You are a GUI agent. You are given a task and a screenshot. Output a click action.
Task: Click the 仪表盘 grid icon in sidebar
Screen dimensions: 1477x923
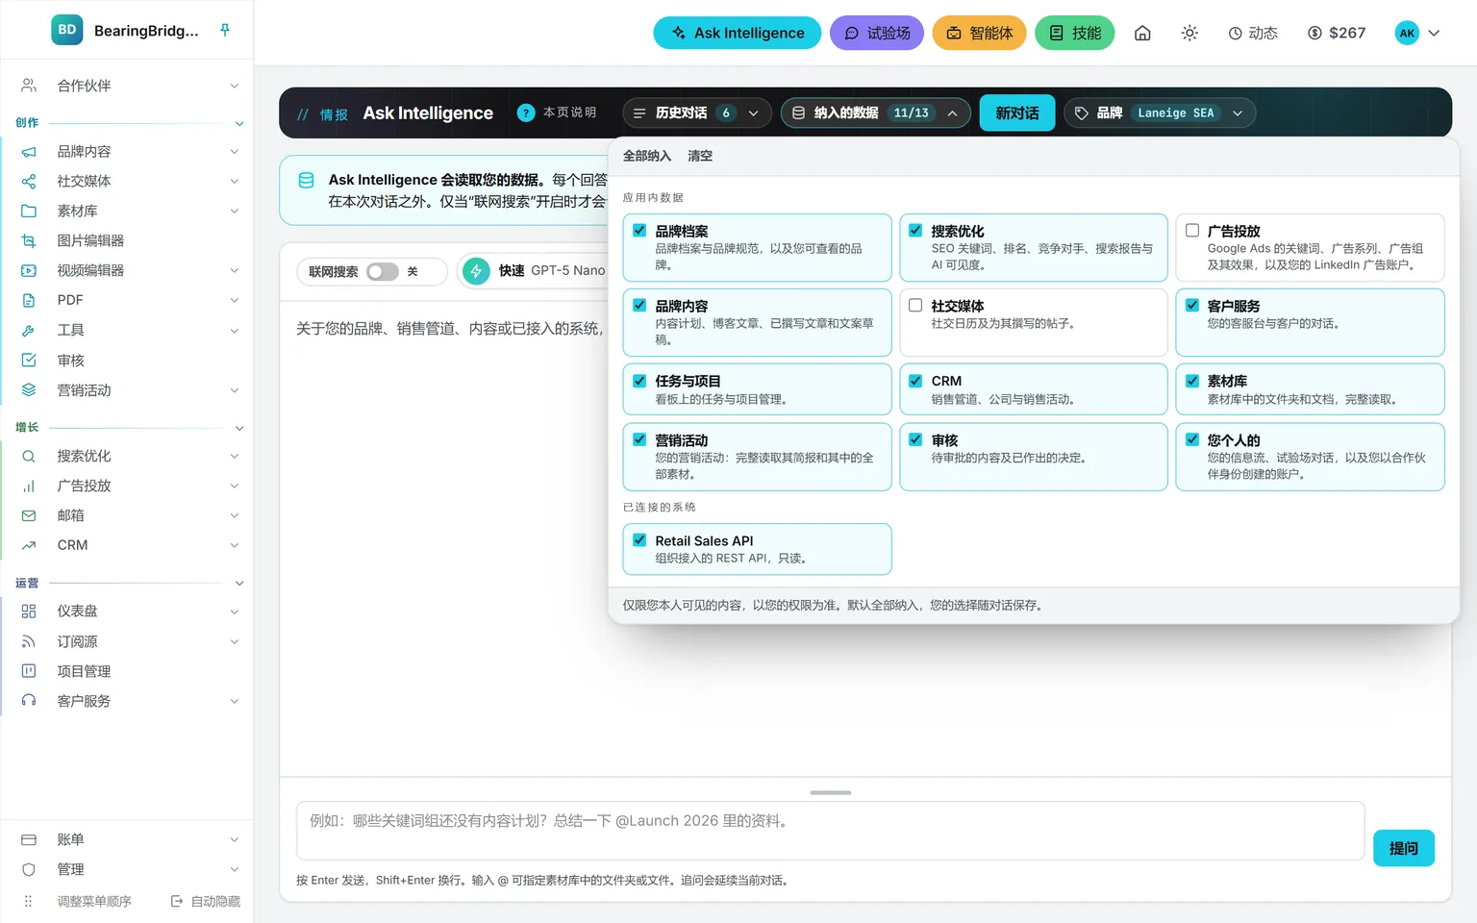29,611
